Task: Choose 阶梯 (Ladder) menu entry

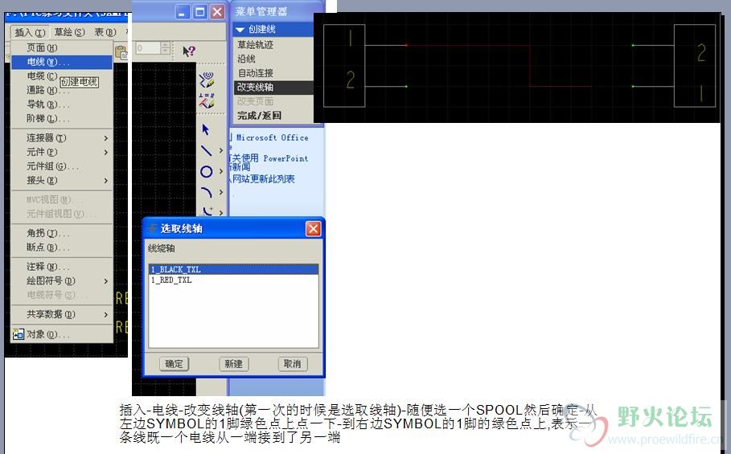Action: point(62,119)
